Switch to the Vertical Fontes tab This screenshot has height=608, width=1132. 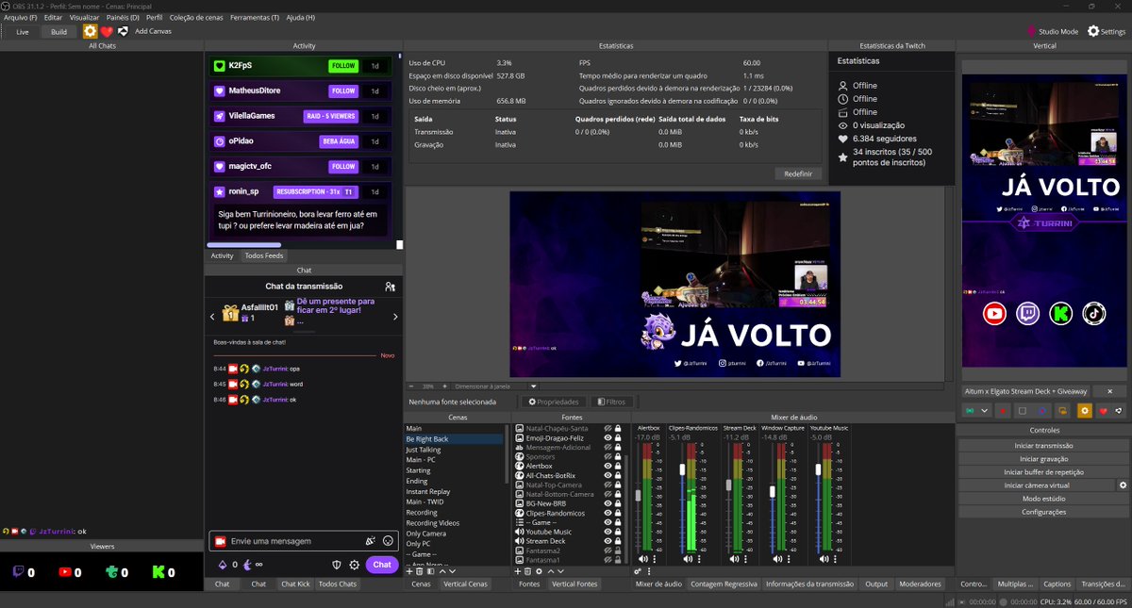tap(576, 583)
